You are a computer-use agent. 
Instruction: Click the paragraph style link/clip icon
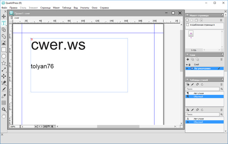click(x=197, y=84)
